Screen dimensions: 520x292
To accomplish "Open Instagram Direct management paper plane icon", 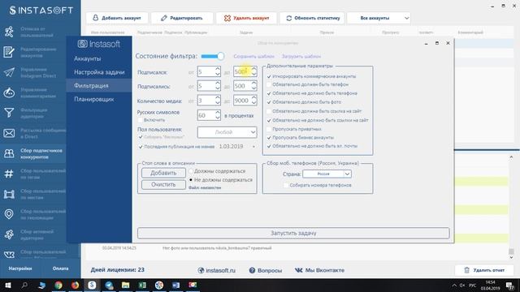I will click(x=9, y=72).
